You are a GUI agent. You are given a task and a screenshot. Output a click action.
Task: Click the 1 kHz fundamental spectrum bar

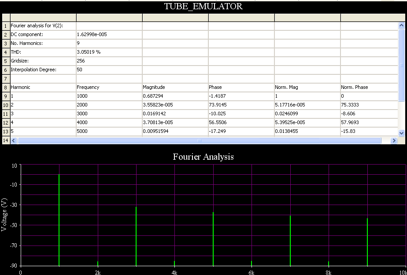[59, 220]
